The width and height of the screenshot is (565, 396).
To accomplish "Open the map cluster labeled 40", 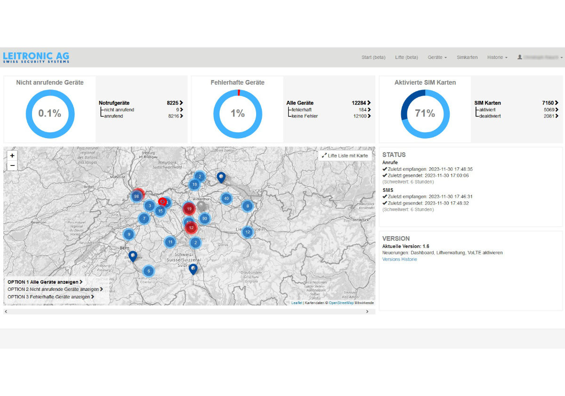I will [x=226, y=198].
